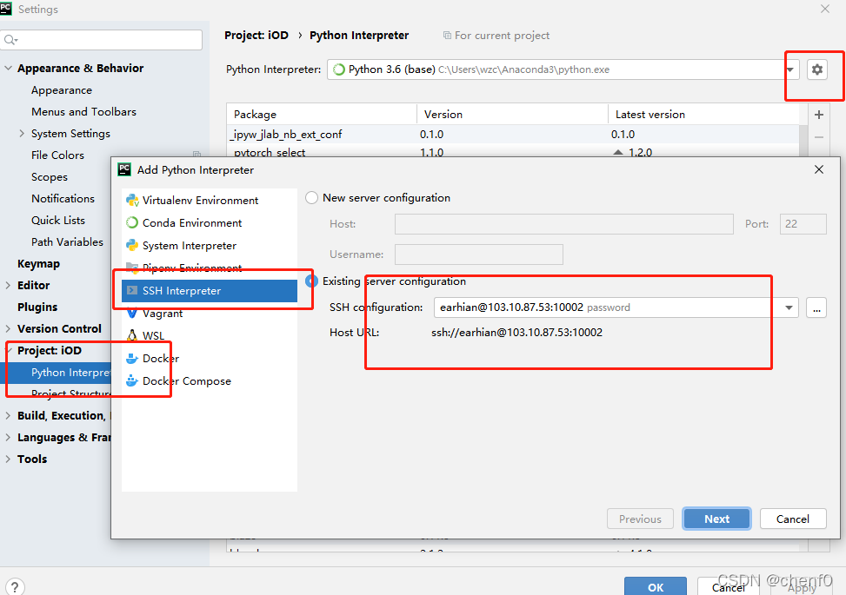Sort by Latest version column header
The image size is (846, 595).
pos(704,115)
